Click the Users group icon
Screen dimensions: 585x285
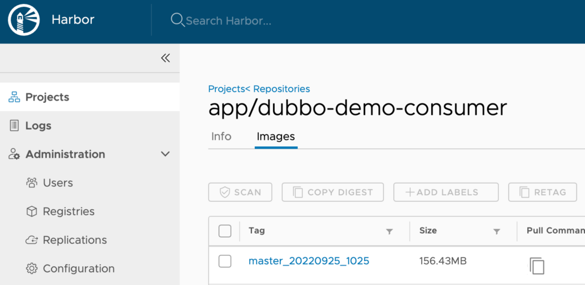(32, 183)
